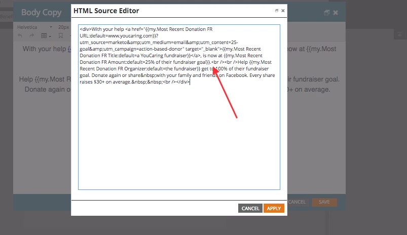Close the Body Copy window

point(336,13)
